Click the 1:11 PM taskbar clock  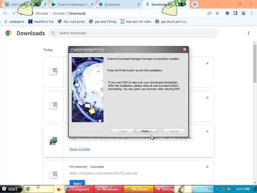243,189
